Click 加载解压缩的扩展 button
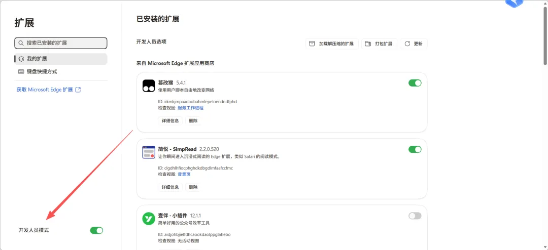 click(332, 44)
